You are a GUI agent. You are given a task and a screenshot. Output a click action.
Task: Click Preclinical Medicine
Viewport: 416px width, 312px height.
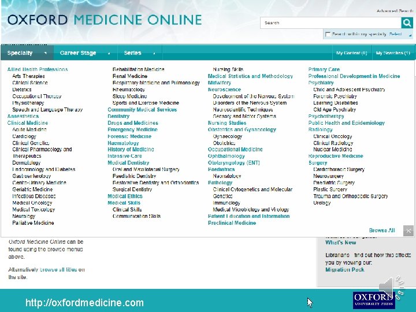coord(232,223)
